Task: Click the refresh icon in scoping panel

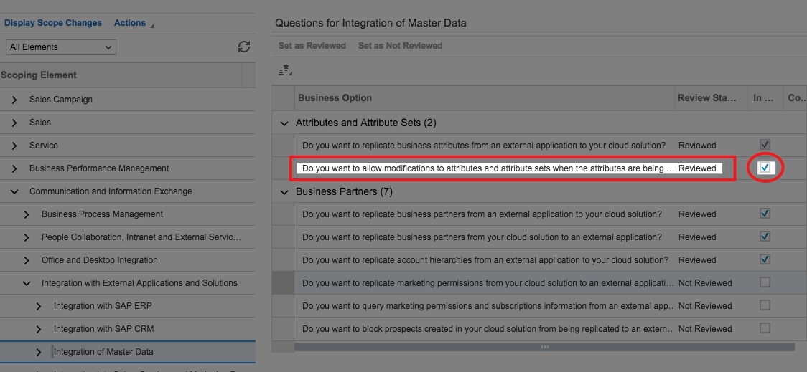Action: click(x=244, y=47)
